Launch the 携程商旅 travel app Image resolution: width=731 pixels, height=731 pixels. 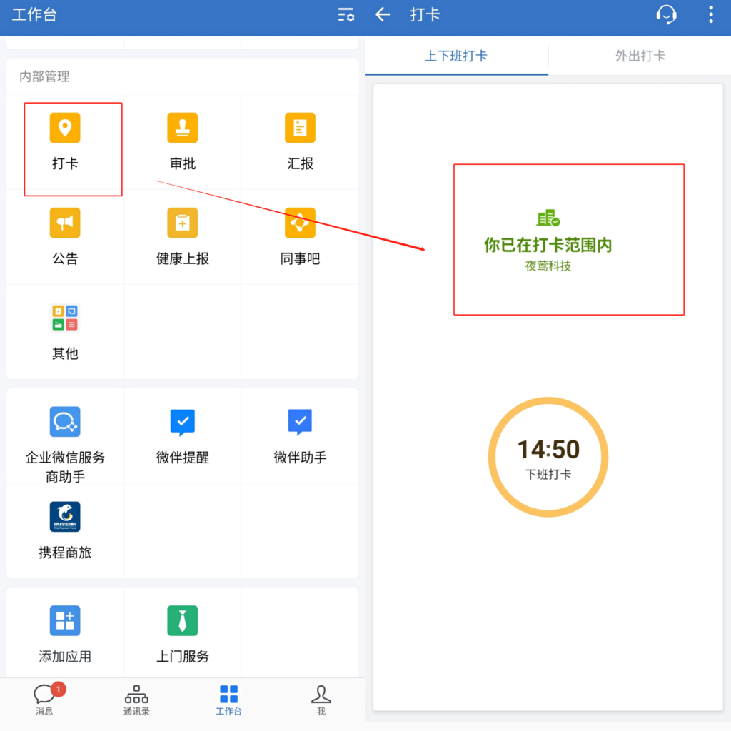coord(65,517)
